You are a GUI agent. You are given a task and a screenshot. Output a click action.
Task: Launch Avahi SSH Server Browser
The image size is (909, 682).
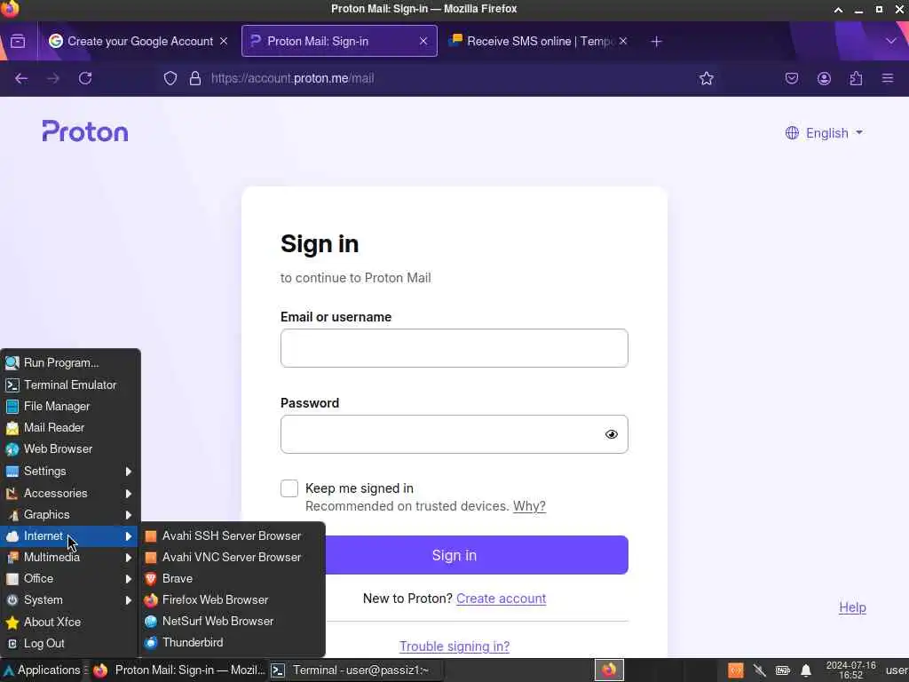point(232,535)
